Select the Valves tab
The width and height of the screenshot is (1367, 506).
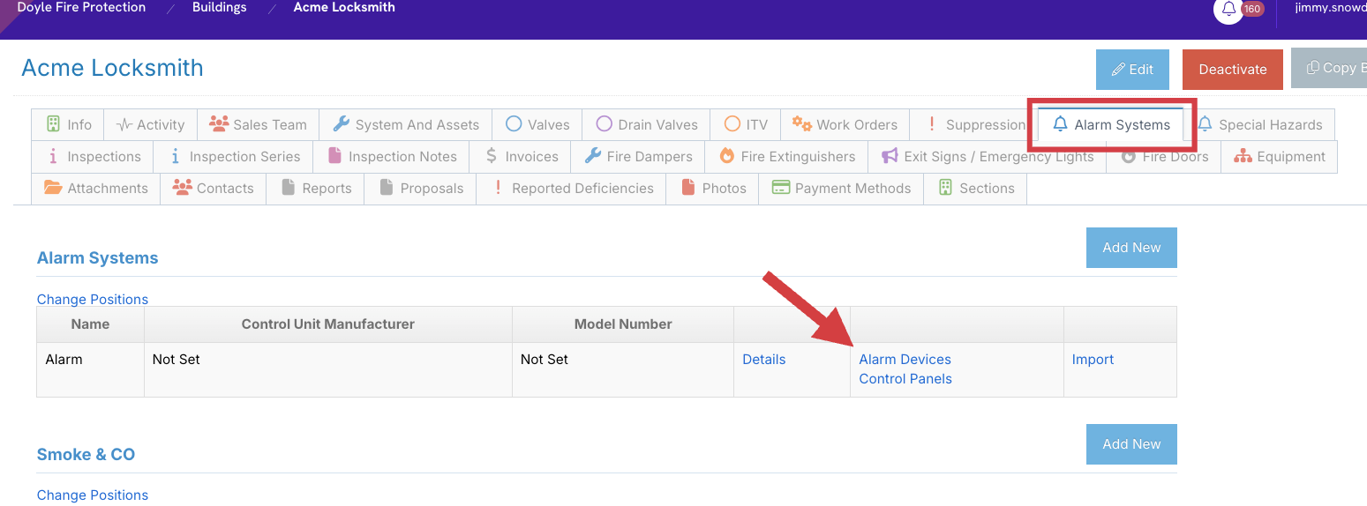(537, 124)
